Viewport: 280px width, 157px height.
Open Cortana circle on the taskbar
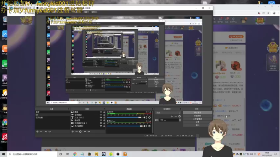(x=61, y=154)
